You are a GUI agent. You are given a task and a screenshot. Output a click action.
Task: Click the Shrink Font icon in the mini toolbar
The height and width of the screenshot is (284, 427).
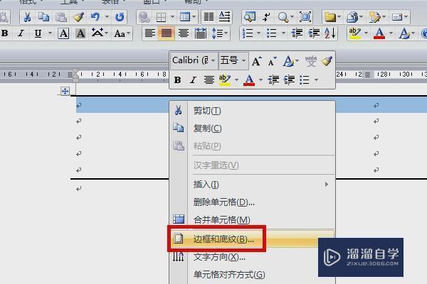click(273, 61)
